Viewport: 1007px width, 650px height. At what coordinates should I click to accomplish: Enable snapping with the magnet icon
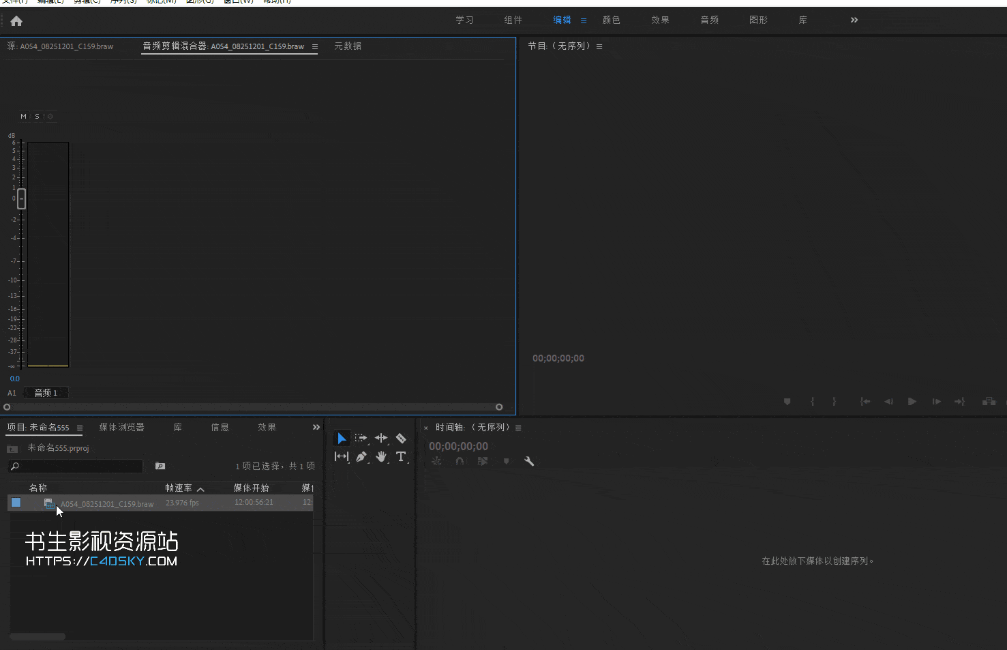coord(460,461)
